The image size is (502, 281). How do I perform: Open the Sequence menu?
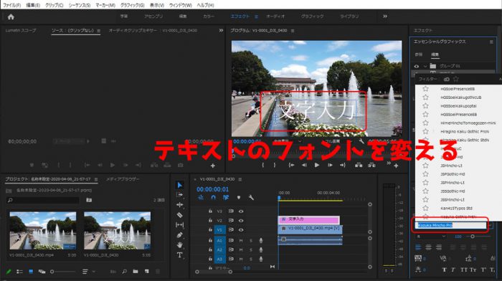[x=80, y=5]
